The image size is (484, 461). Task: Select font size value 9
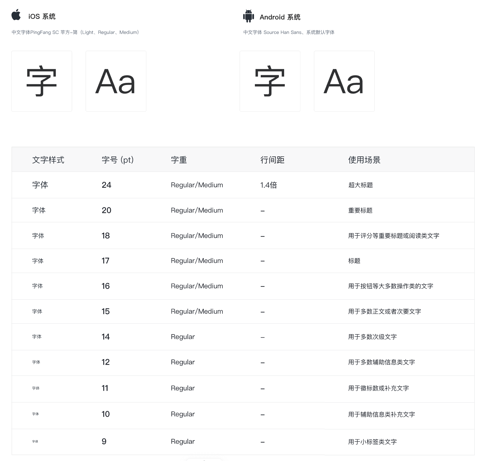[104, 441]
